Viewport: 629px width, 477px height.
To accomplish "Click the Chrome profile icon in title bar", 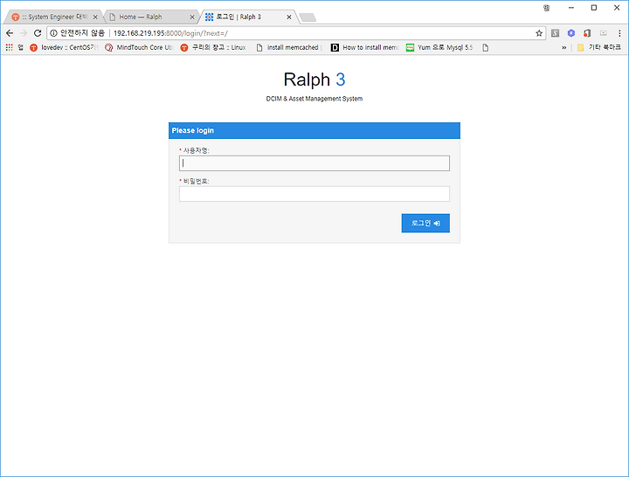I will (x=546, y=8).
